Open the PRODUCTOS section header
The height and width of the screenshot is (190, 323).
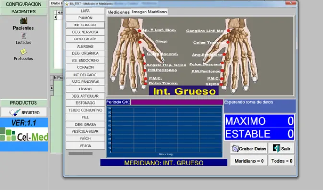(24, 103)
